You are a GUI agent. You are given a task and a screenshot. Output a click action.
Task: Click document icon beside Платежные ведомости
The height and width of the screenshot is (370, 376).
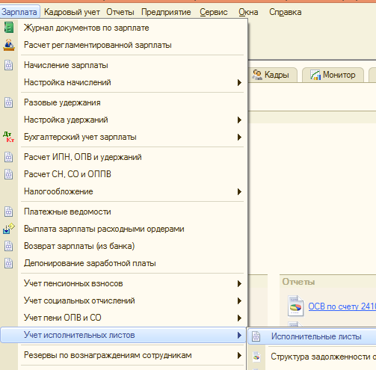click(x=9, y=212)
